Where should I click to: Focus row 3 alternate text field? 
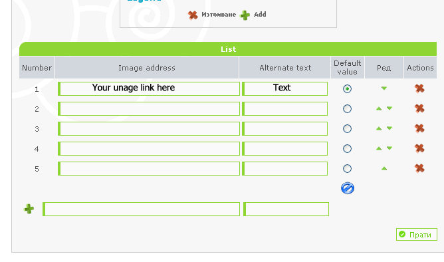pos(285,128)
